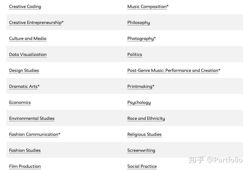Screen dimensions: 249x170
Task: Go to the Philosophy page
Action: [x=138, y=23]
